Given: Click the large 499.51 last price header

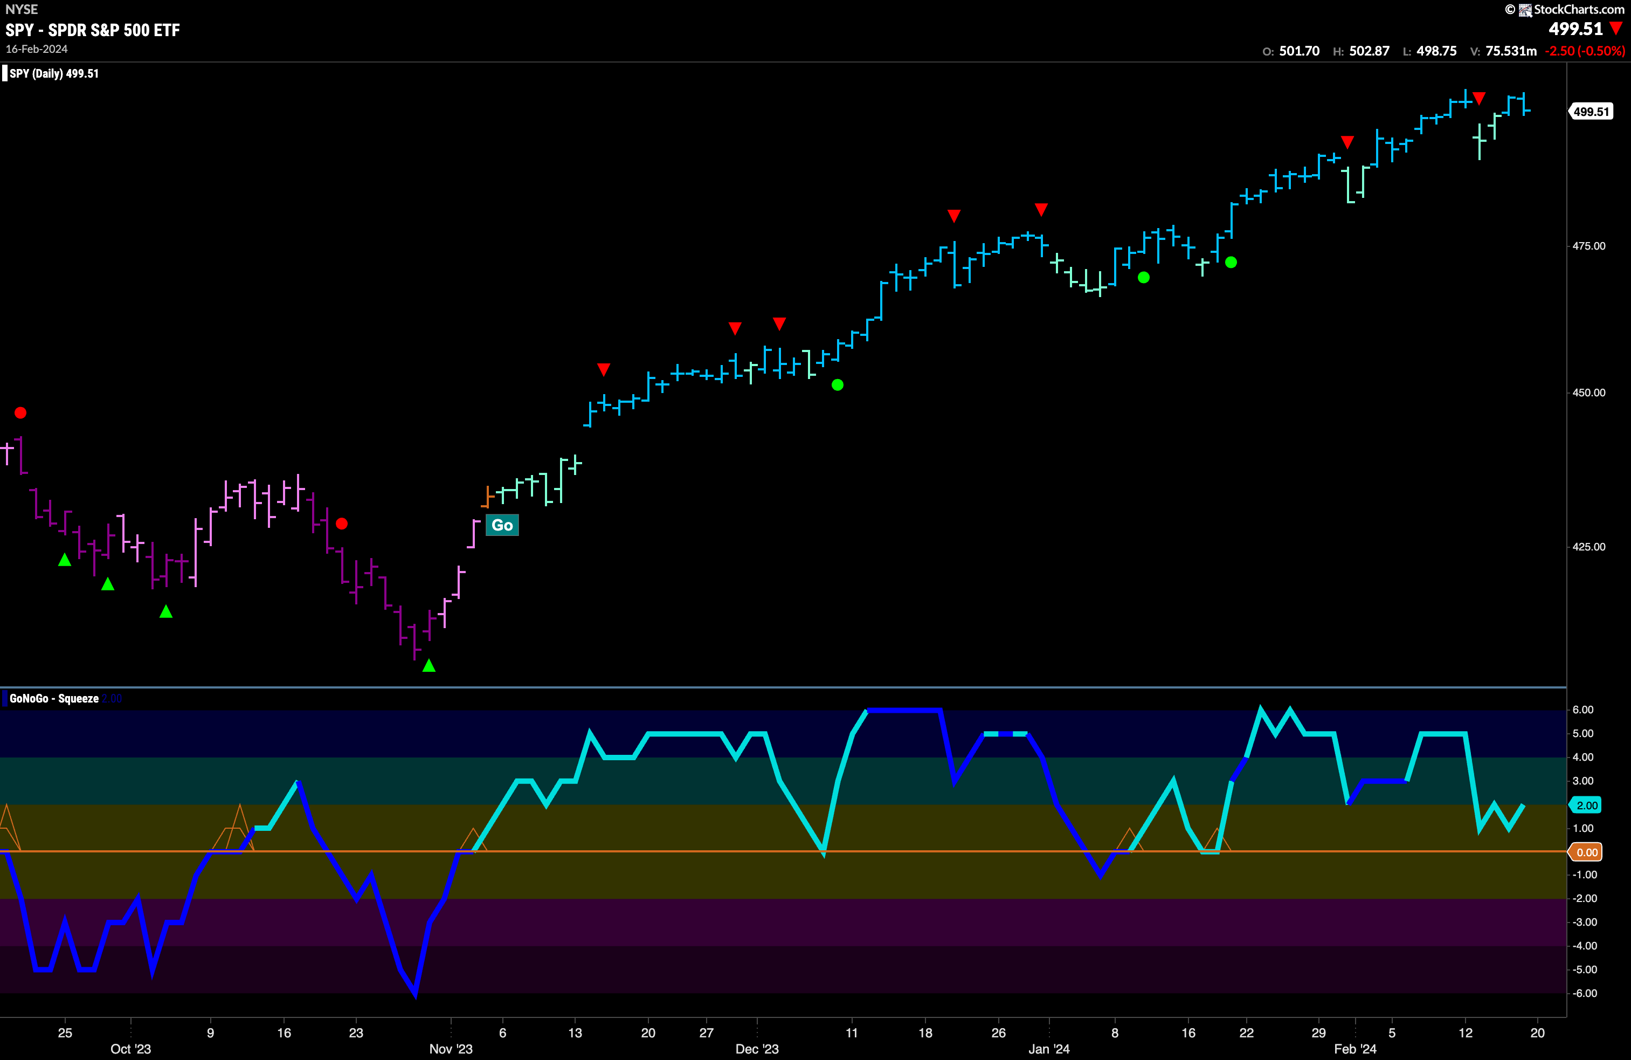Looking at the screenshot, I should coord(1575,29).
